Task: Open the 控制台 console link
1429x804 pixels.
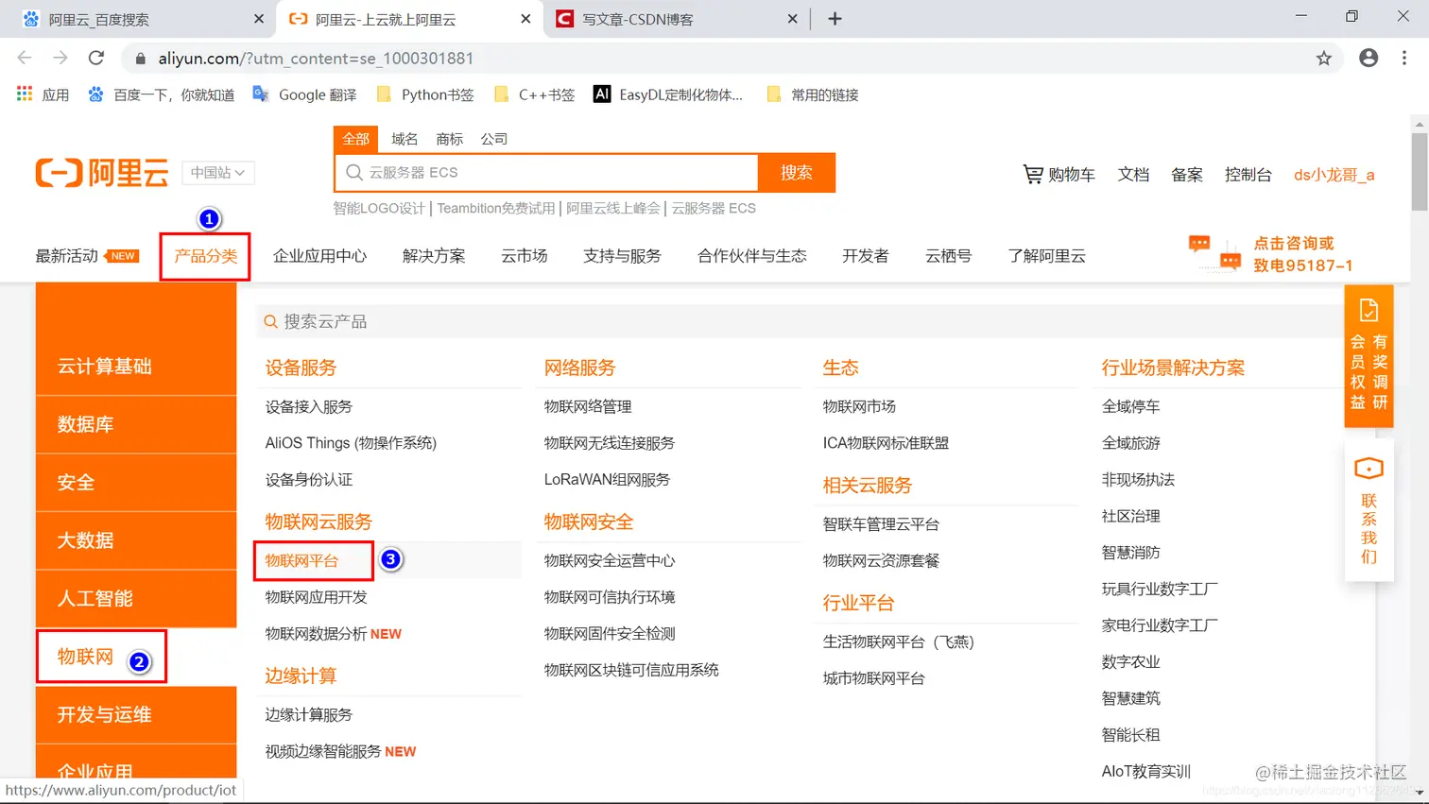Action: point(1248,175)
